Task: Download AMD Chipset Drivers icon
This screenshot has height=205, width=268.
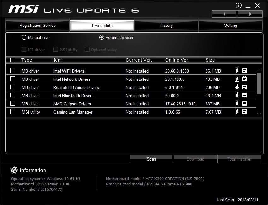Action: click(x=237, y=103)
